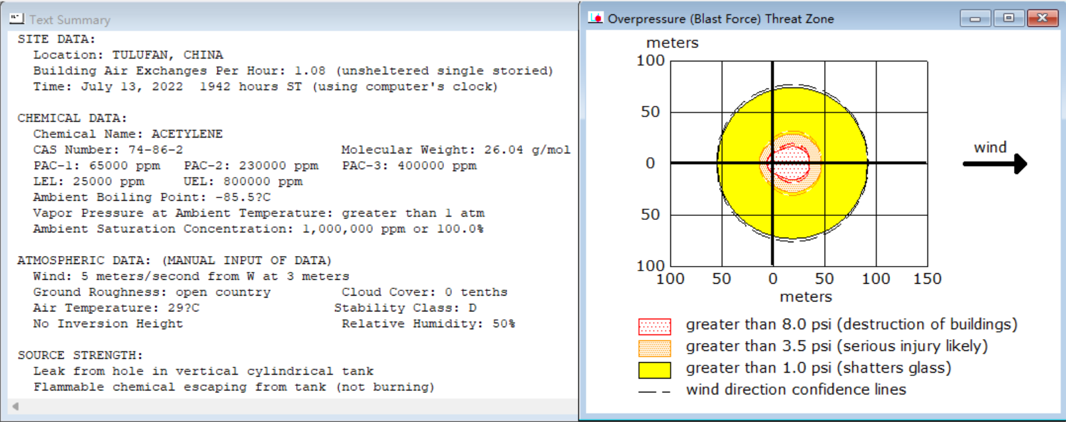This screenshot has width=1066, height=422.
Task: Click the Stability Class: D text
Action: point(405,307)
